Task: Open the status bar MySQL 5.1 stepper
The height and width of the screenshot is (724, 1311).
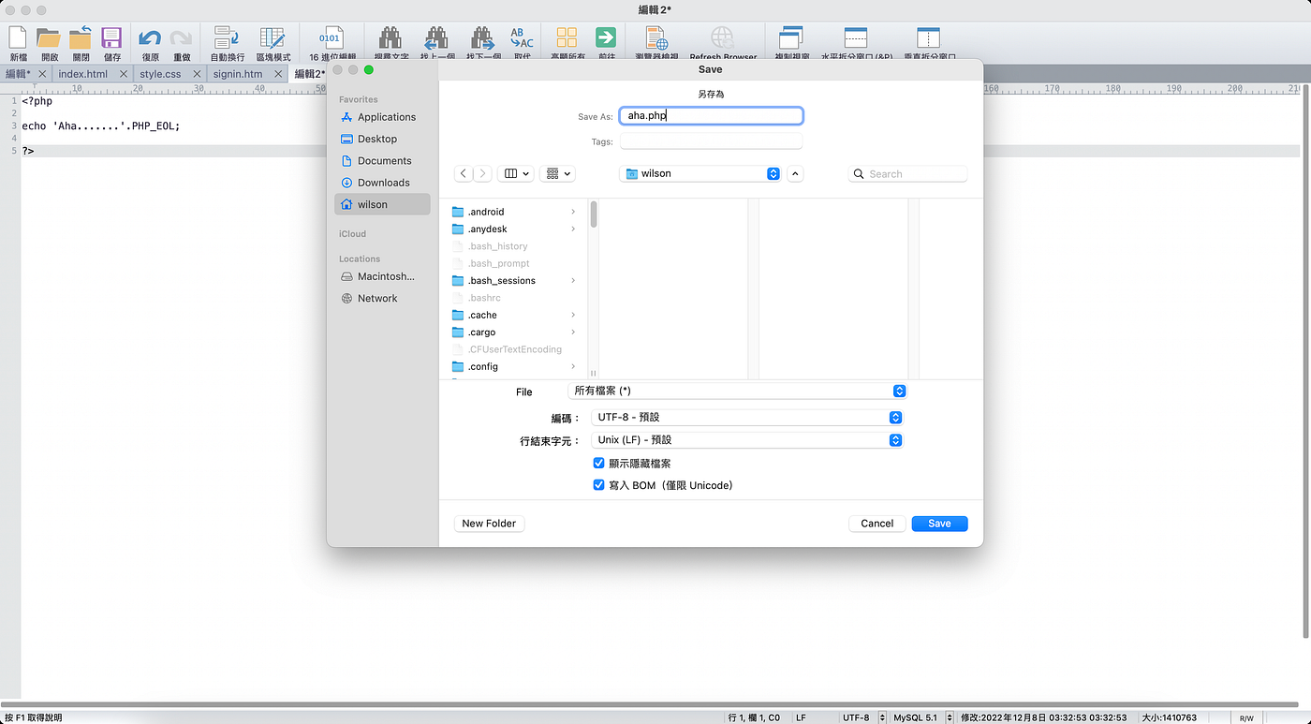Action: [x=950, y=717]
